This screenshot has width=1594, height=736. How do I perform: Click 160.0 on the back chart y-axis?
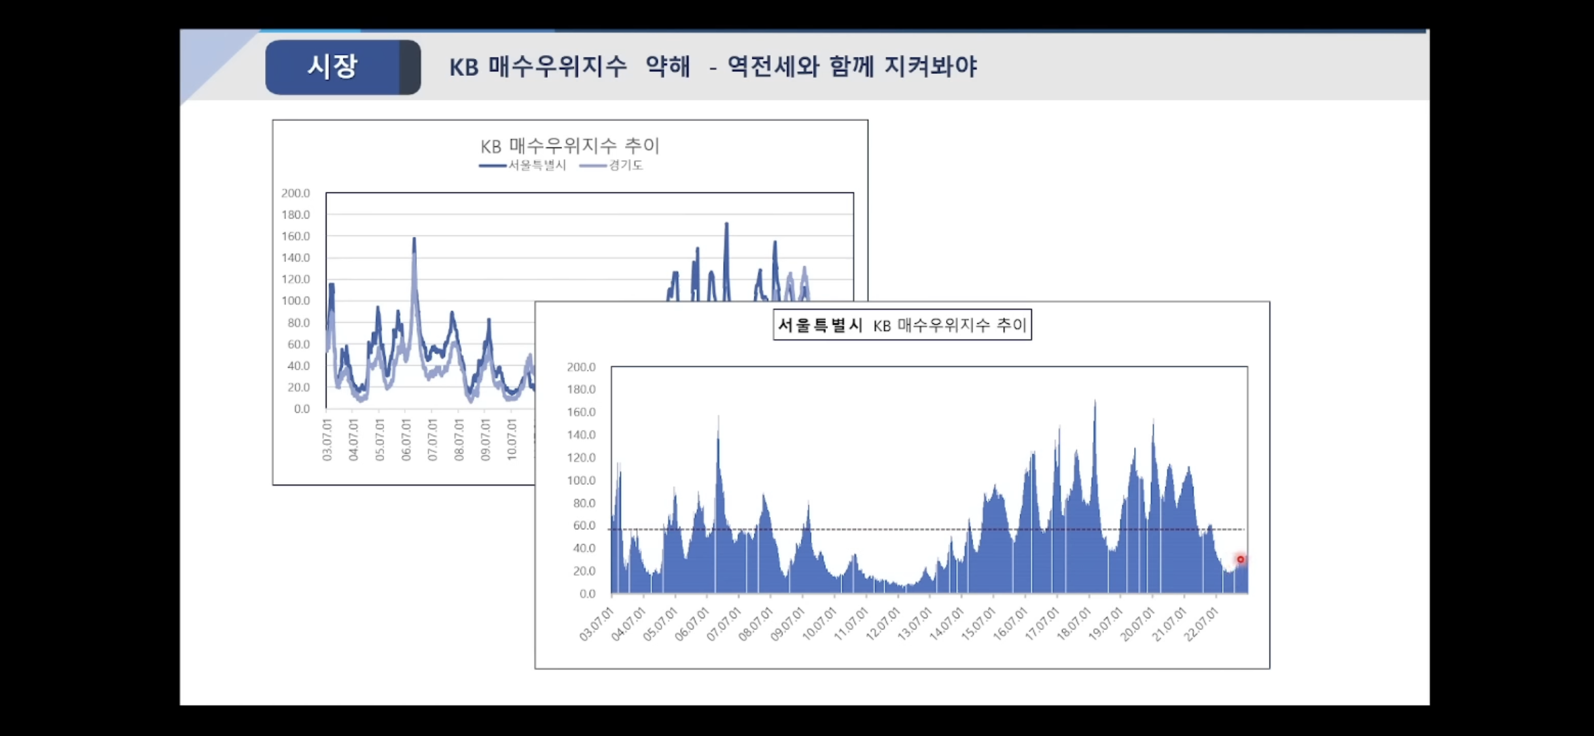tap(296, 236)
